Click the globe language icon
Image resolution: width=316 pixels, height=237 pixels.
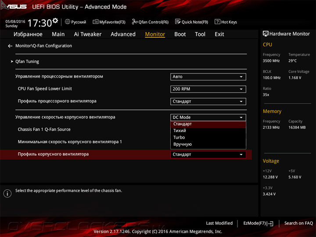coord(68,22)
